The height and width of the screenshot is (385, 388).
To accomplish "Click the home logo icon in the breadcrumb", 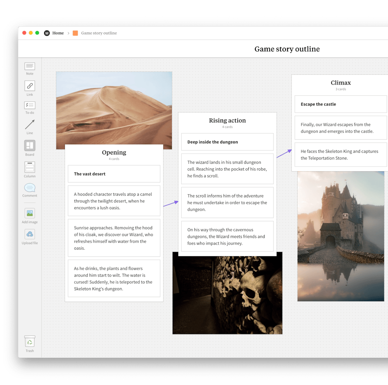I will pos(47,33).
